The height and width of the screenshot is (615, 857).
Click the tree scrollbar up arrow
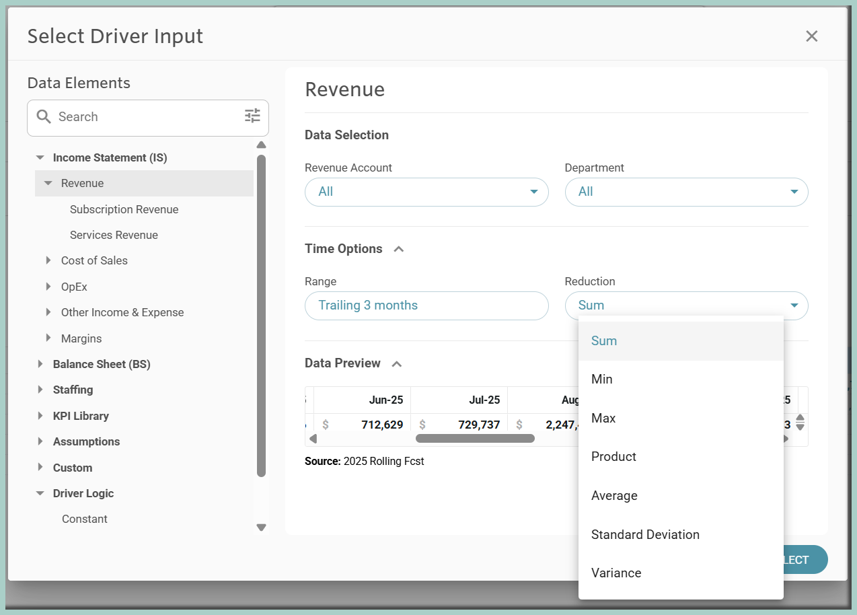click(x=262, y=145)
